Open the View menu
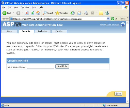The height and width of the screenshot is (108, 130). pyautogui.click(x=16, y=7)
